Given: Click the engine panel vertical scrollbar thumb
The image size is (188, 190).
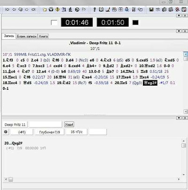Looking at the screenshot, I should 184,146.
